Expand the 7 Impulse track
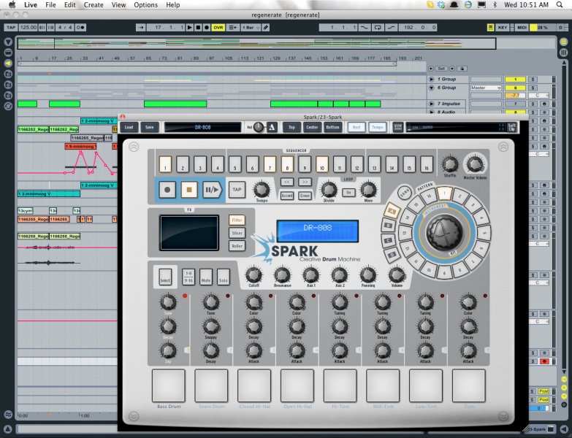 tap(432, 104)
